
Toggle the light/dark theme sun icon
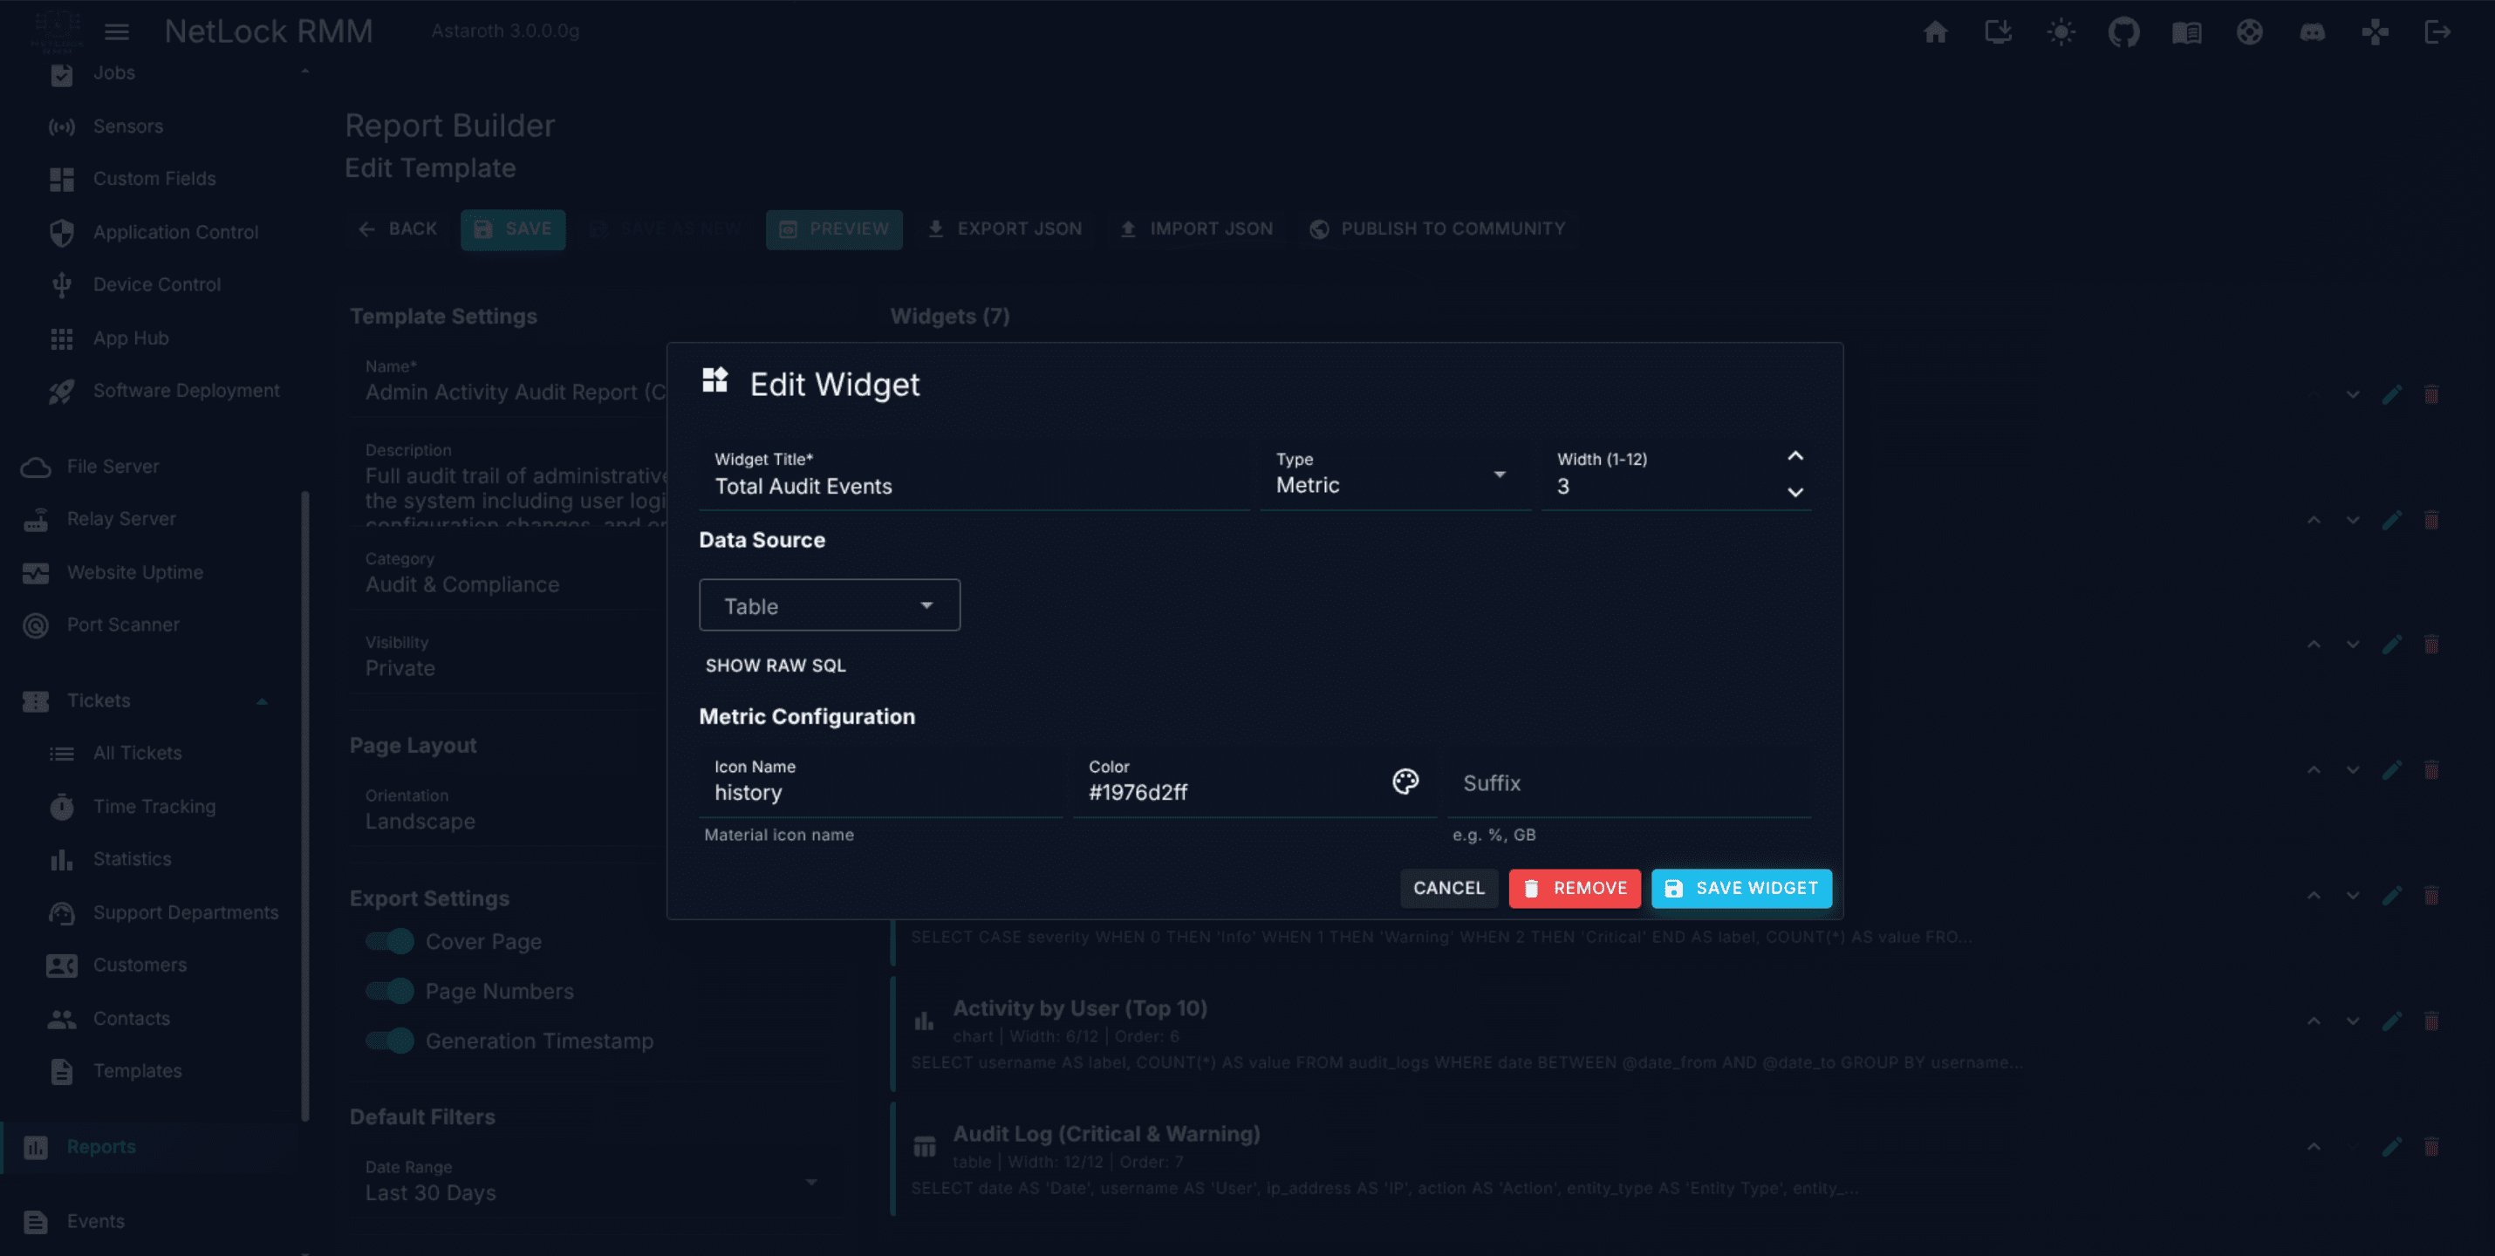tap(2061, 32)
